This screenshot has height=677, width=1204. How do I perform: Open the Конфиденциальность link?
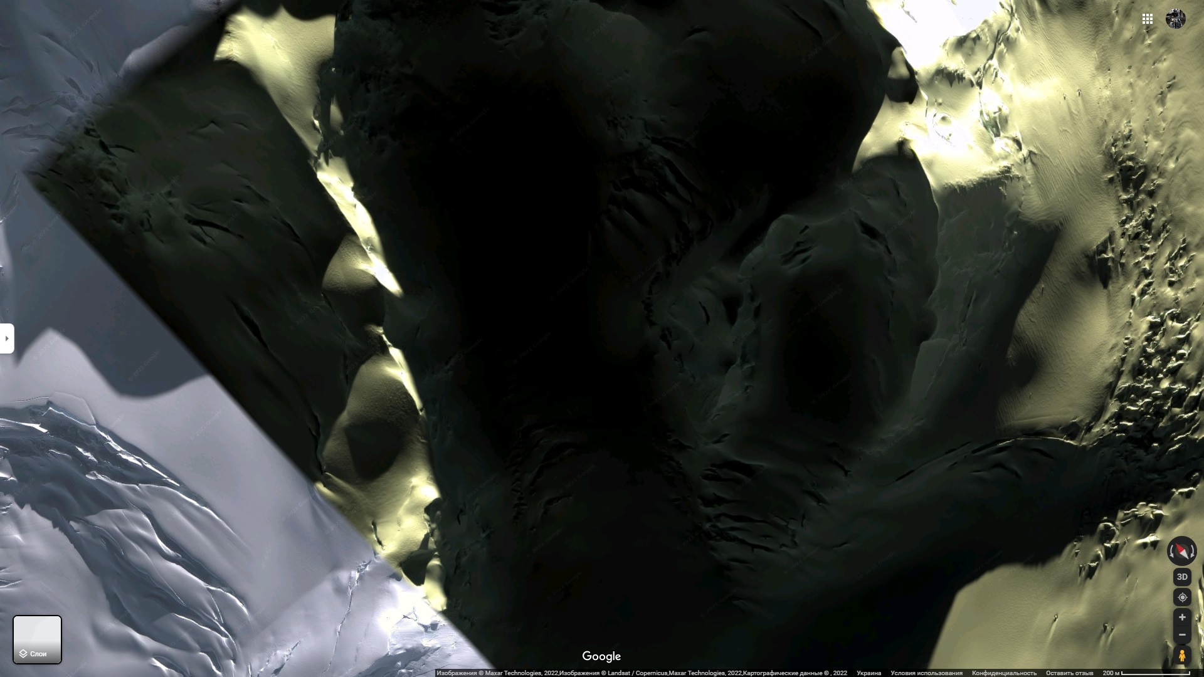1004,673
